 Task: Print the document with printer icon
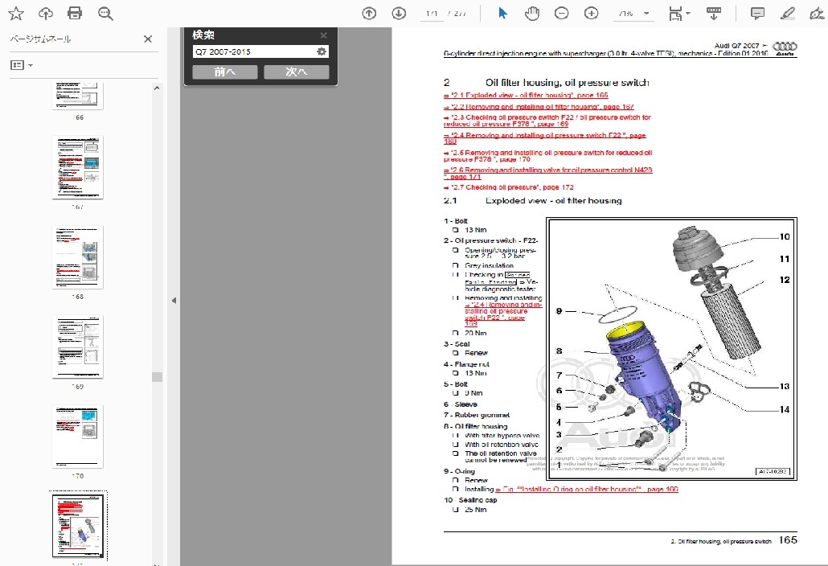click(75, 13)
